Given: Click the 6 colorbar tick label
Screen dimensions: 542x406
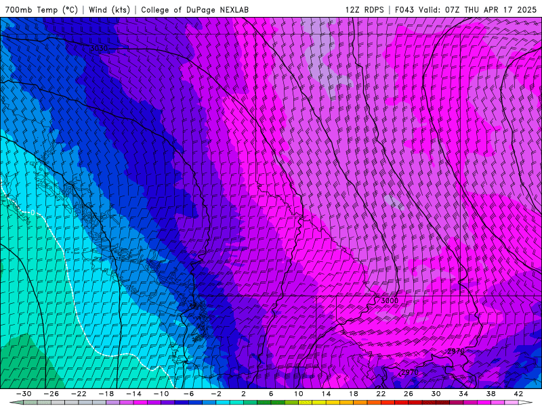Looking at the screenshot, I should pos(271,394).
